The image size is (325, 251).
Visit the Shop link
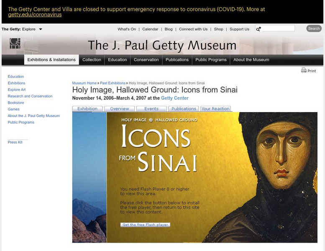pos(218,29)
